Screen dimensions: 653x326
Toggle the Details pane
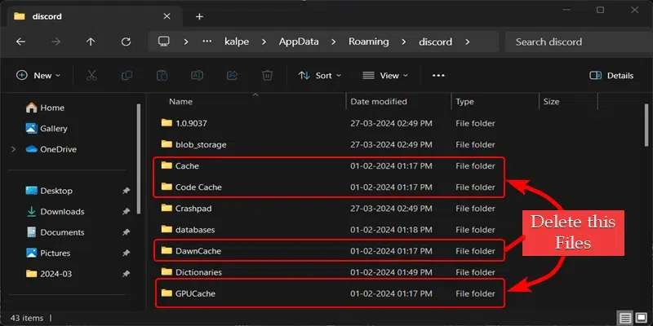(611, 75)
